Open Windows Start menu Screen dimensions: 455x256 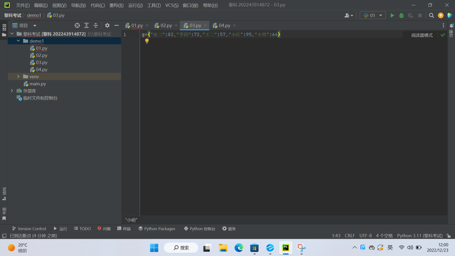click(154, 248)
